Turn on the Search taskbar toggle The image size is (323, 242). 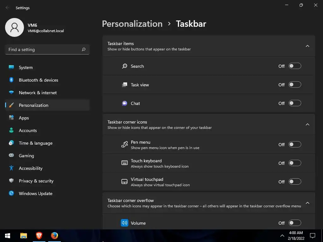(x=295, y=66)
